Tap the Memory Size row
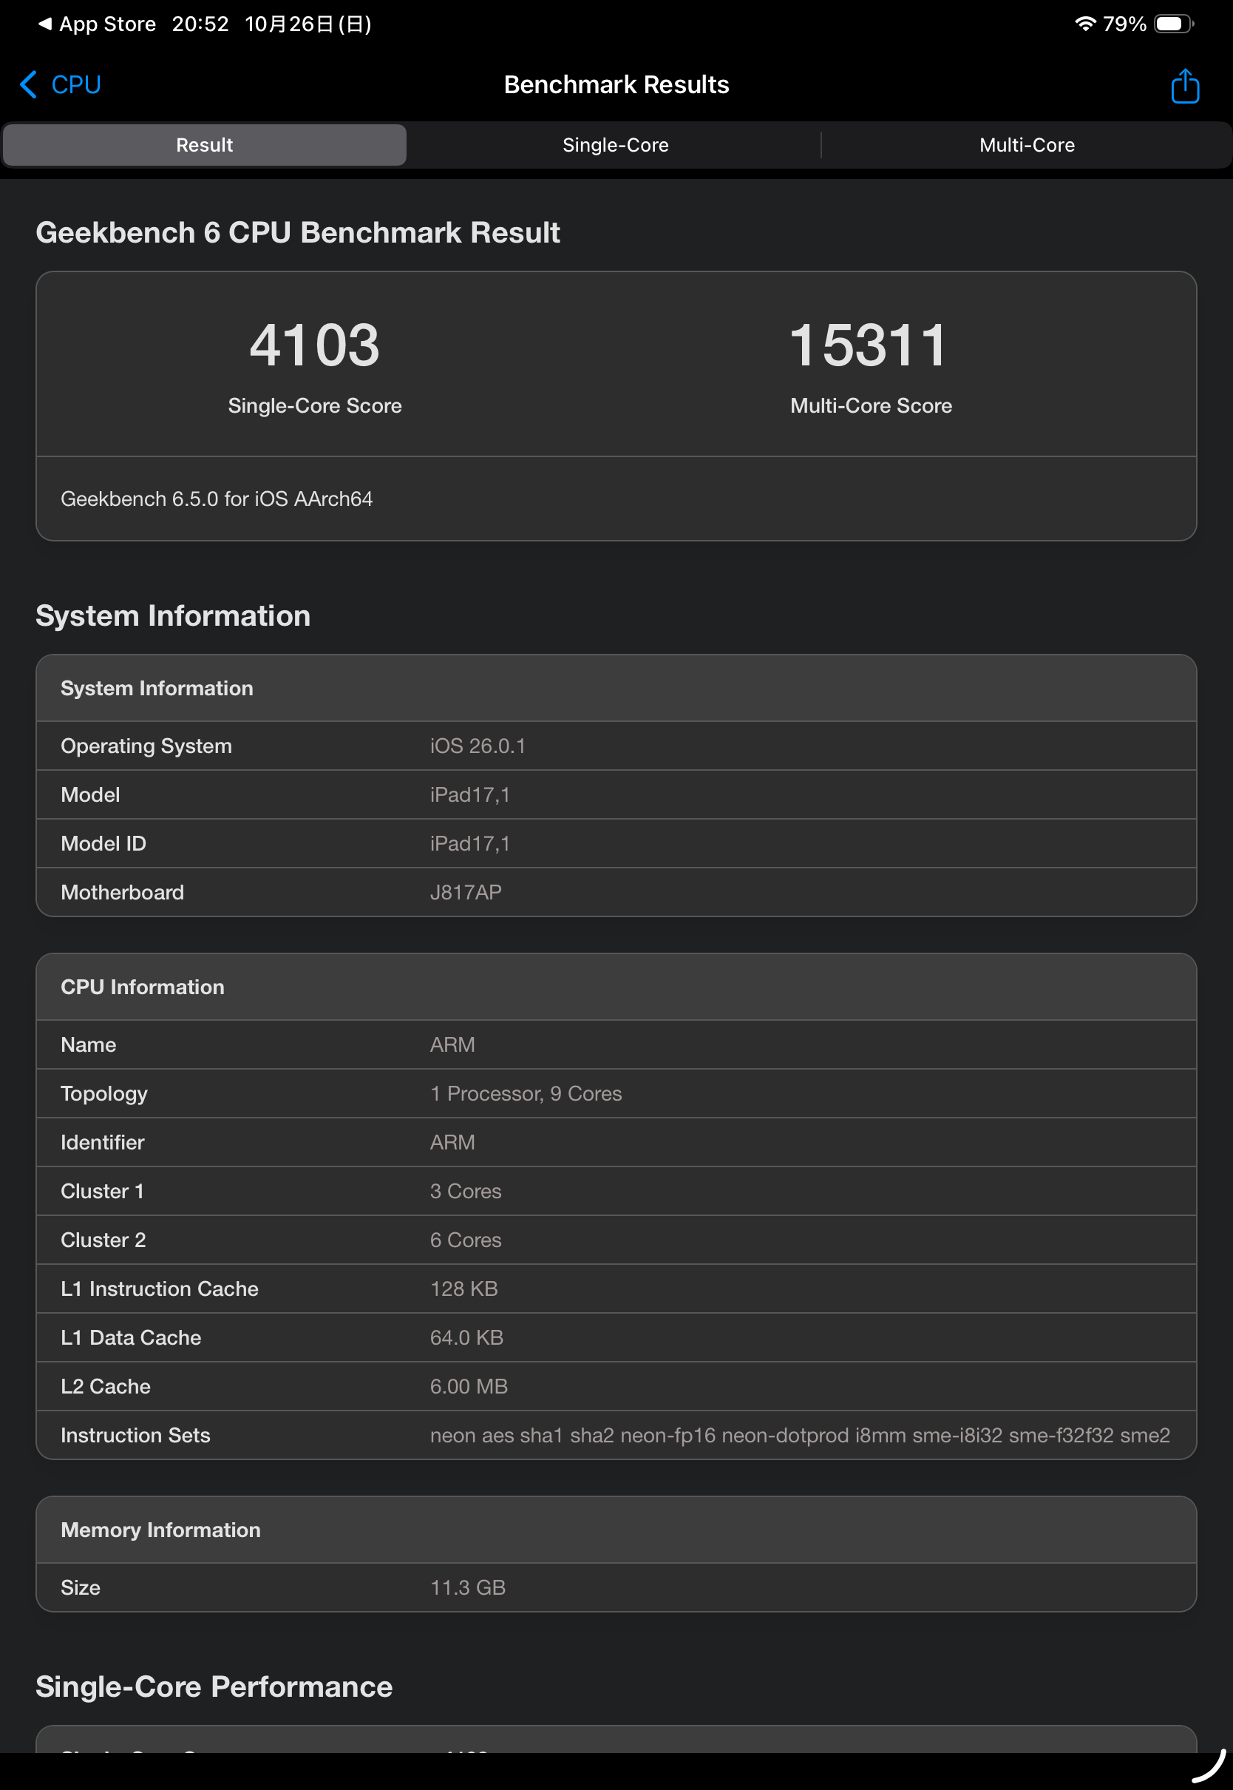This screenshot has width=1233, height=1790. coord(616,1587)
